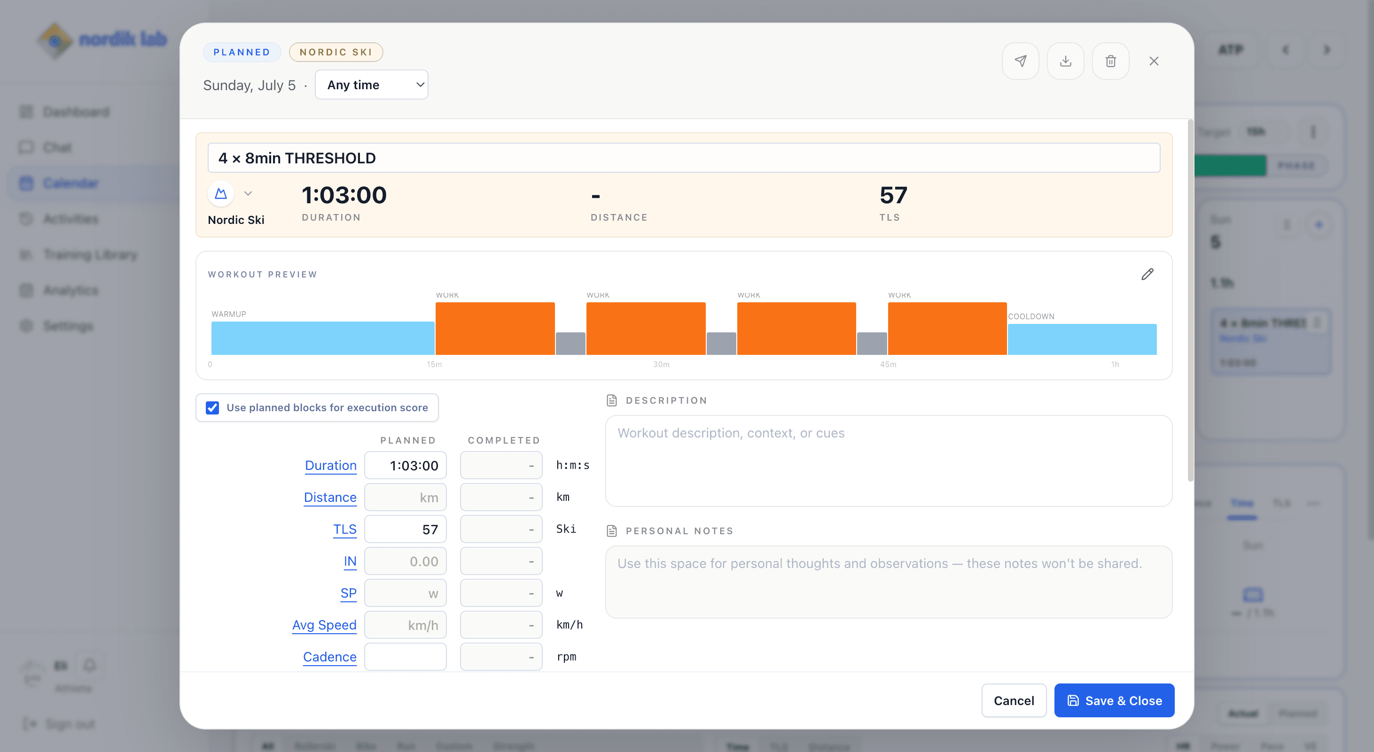The image size is (1374, 752).
Task: Click the ATP button behind the dialog
Action: coord(1231,50)
